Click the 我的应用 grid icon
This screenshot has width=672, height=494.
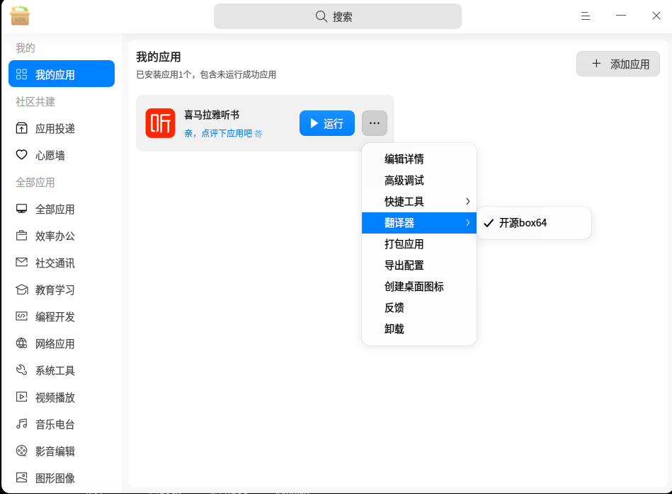click(21, 74)
